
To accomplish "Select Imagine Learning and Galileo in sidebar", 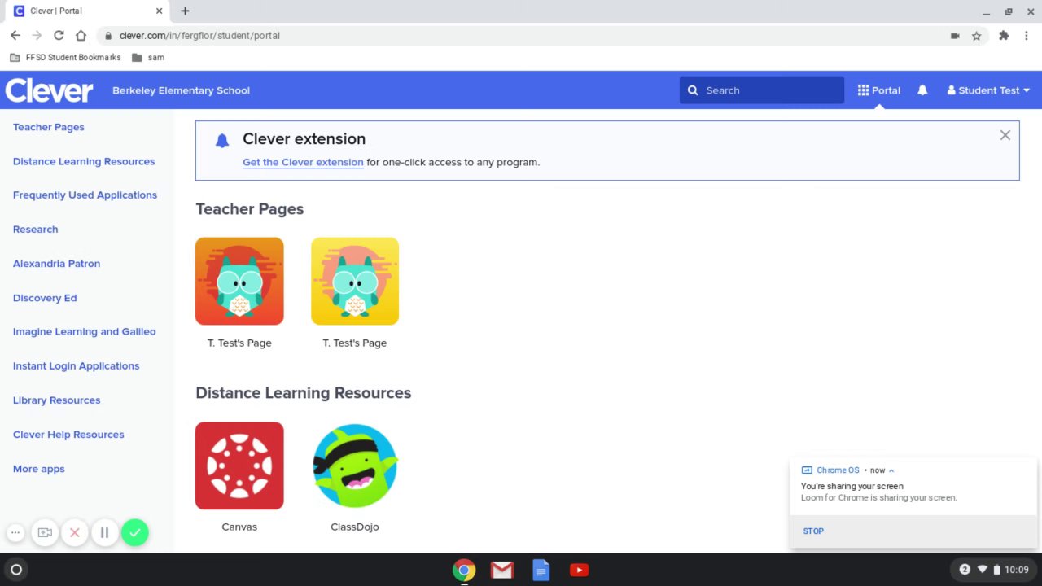I will [x=84, y=332].
